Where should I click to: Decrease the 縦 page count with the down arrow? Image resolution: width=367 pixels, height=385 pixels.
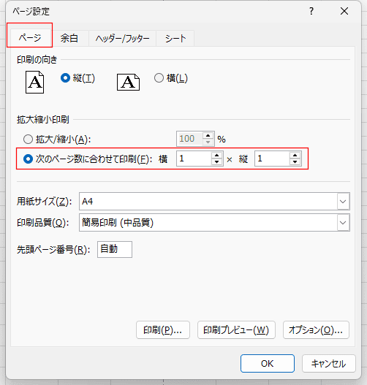295,161
